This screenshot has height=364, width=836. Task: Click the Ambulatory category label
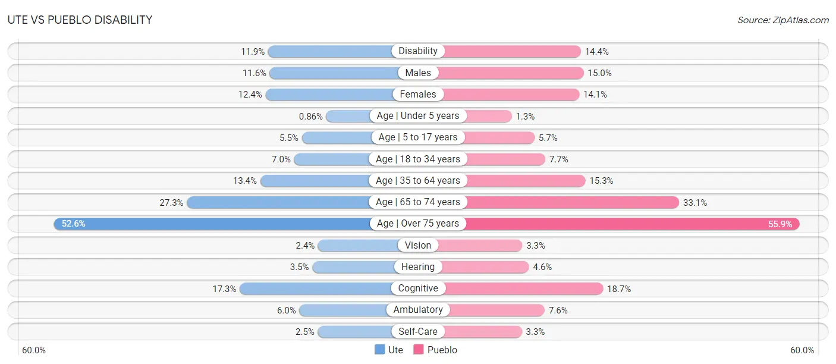click(418, 310)
